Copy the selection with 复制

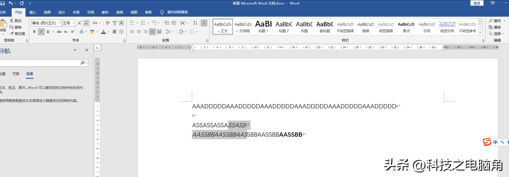point(16,27)
